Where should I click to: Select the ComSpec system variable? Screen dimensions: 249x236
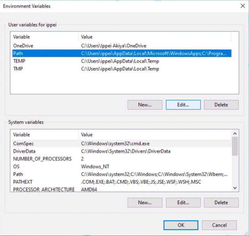pyautogui.click(x=47, y=144)
